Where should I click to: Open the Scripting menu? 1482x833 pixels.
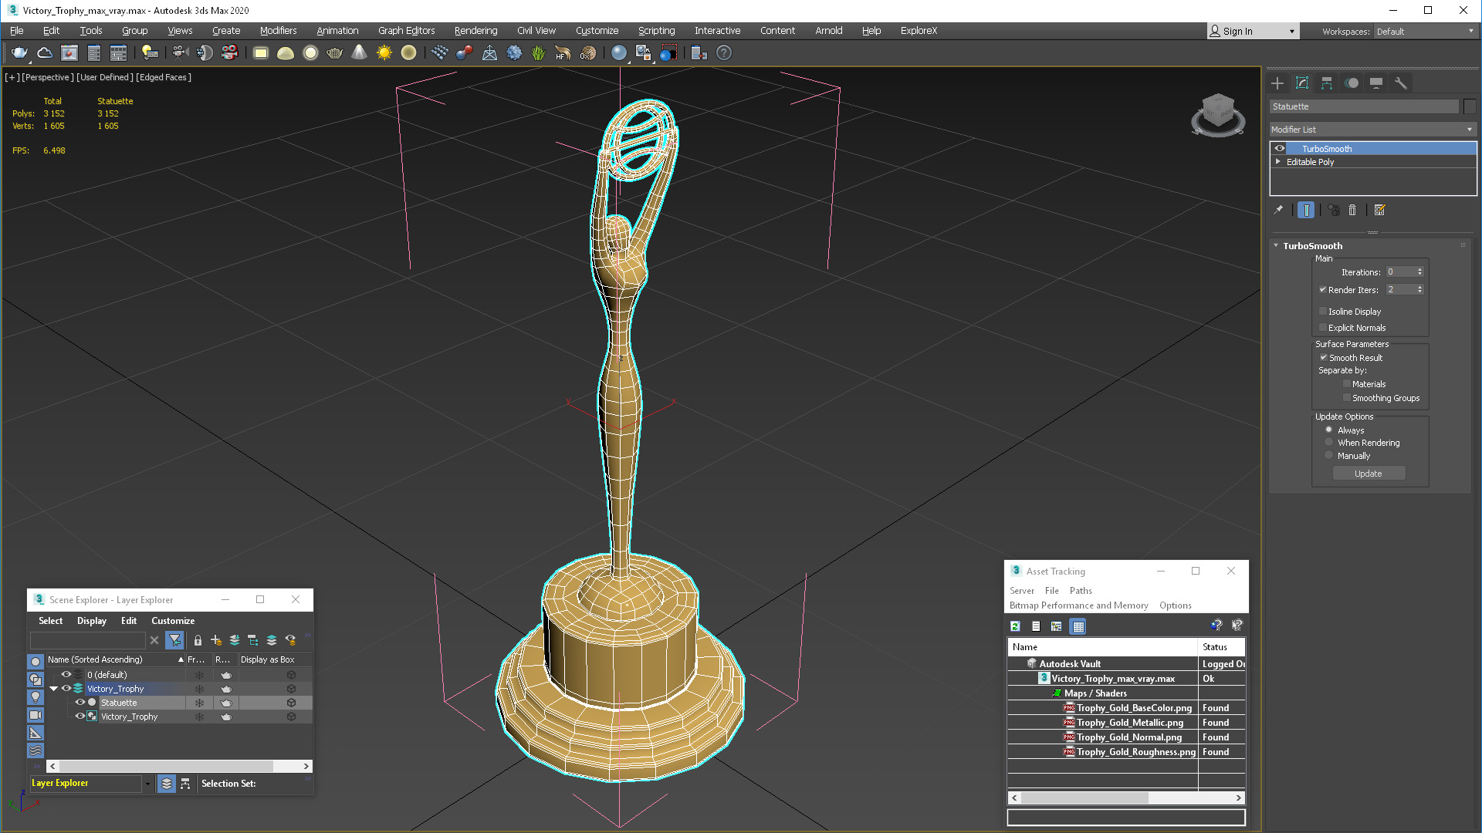click(x=656, y=31)
